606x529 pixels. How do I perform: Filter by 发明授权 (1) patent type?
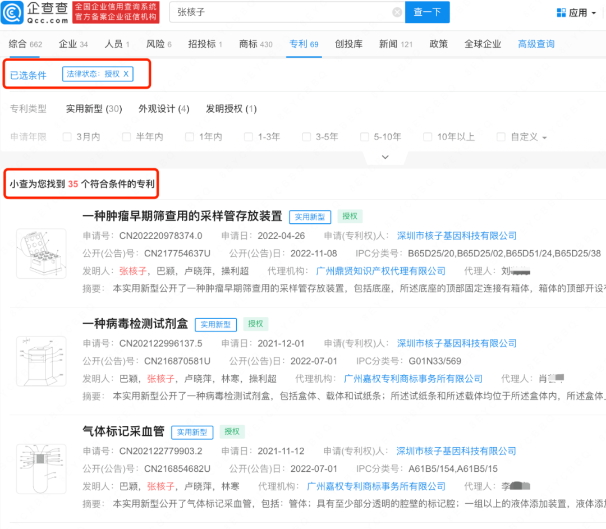click(x=231, y=109)
